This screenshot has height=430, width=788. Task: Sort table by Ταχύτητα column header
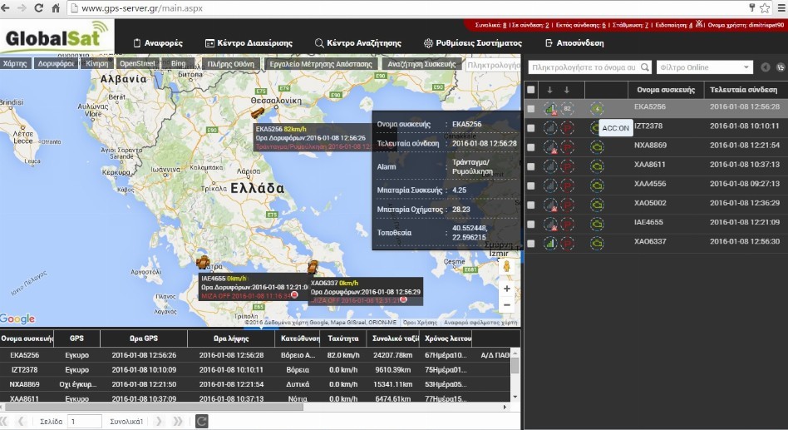[343, 339]
